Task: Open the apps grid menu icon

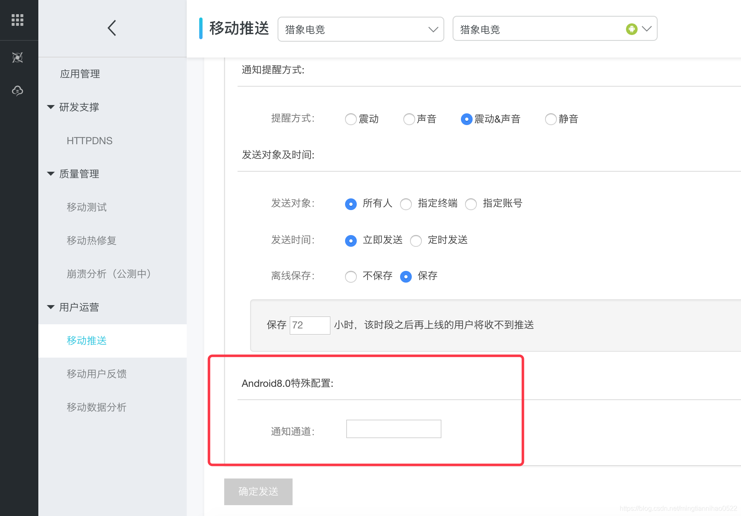Action: pyautogui.click(x=18, y=20)
